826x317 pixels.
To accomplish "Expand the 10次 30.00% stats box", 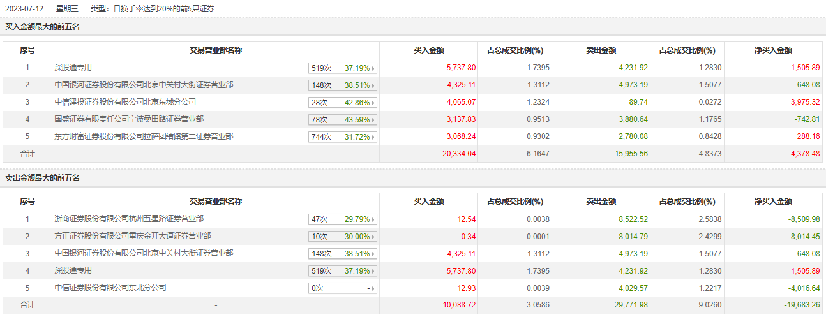I will pos(343,236).
